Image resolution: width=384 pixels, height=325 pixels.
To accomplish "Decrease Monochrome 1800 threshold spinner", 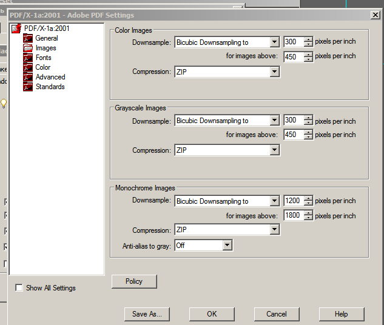I will [308, 218].
